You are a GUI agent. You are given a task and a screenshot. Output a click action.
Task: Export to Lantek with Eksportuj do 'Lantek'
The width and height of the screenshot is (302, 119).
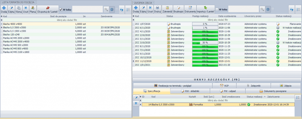(48, 9)
